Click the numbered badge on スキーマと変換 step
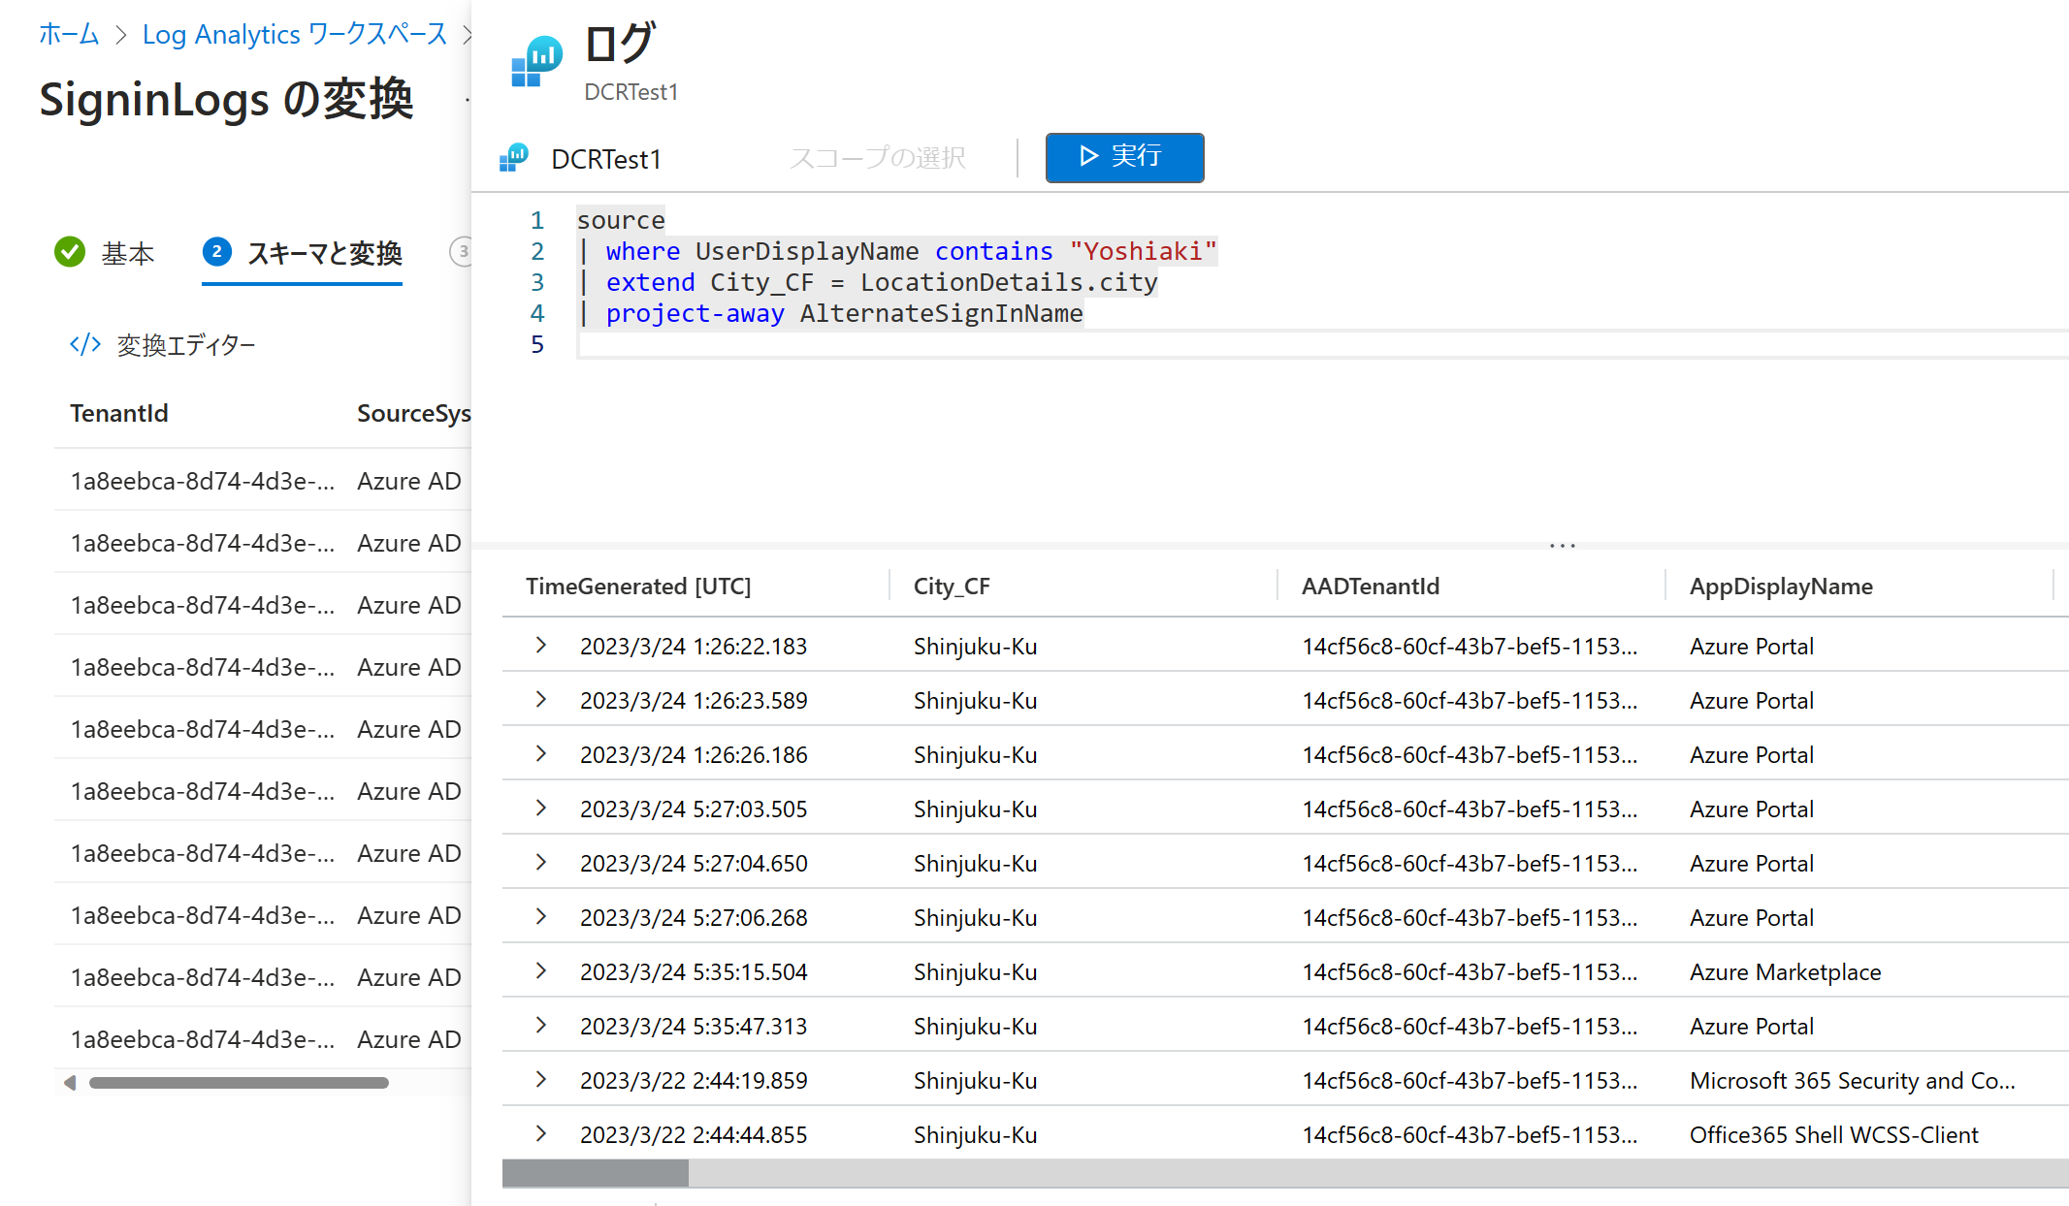This screenshot has width=2069, height=1206. point(217,252)
